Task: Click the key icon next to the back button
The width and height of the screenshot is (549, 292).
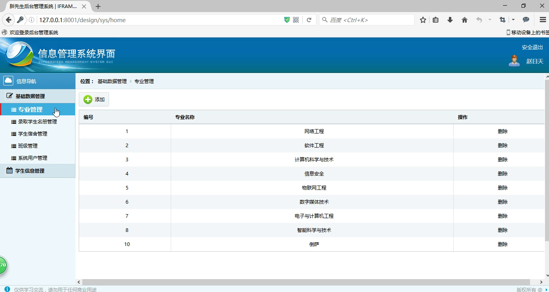Action: point(20,20)
